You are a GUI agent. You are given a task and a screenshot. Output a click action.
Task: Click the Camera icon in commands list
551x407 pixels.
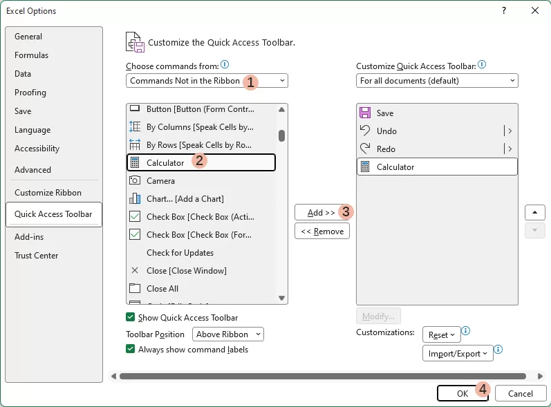[x=135, y=180]
